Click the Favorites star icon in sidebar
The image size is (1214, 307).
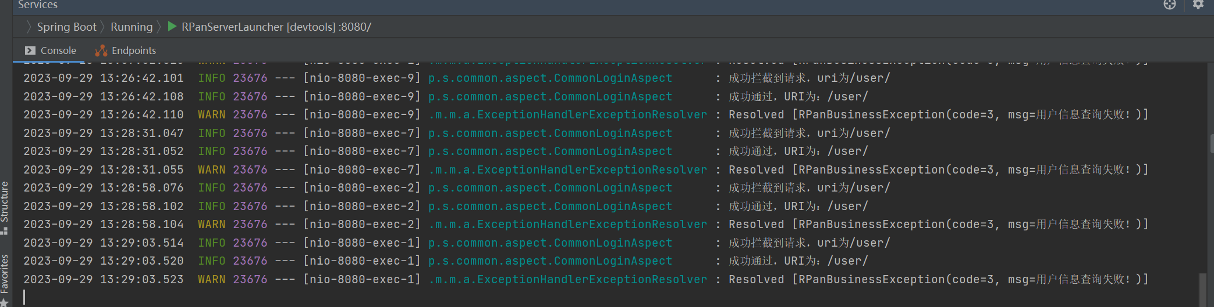4,302
